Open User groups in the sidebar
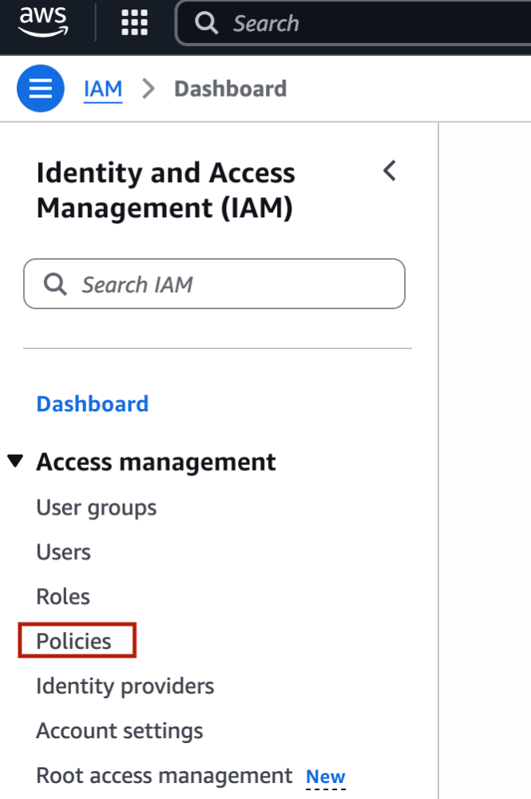This screenshot has width=531, height=799. click(x=97, y=508)
